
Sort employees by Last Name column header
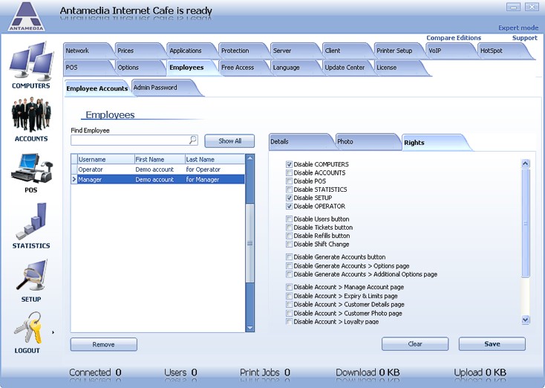(215, 159)
